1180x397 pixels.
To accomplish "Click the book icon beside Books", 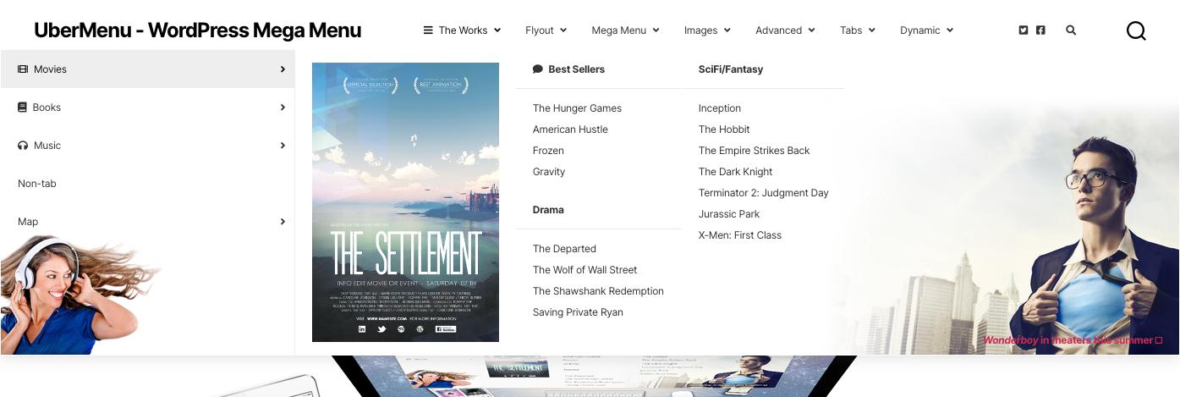I will [x=23, y=108].
